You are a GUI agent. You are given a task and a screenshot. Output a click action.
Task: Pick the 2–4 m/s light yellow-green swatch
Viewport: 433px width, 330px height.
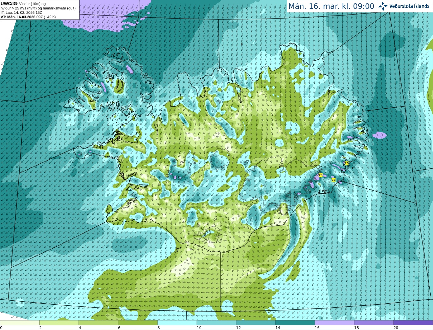coord(59,323)
